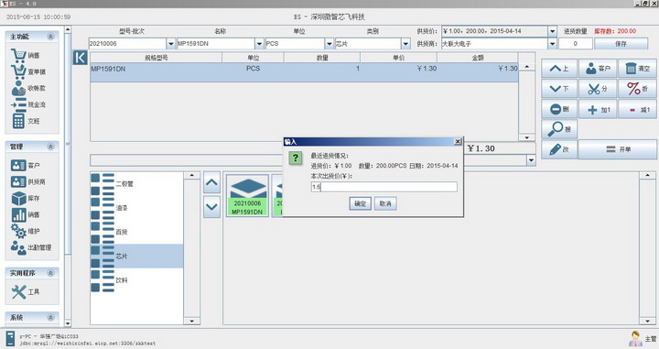Viewport: 659px width, 349px height.
Task: Select 二极管 category in the list
Action: point(137,184)
